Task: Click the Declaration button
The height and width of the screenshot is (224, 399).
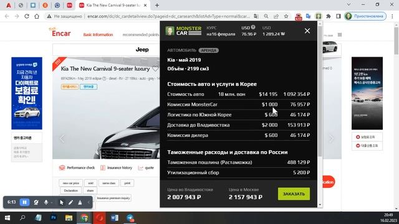Action: pyautogui.click(x=70, y=190)
